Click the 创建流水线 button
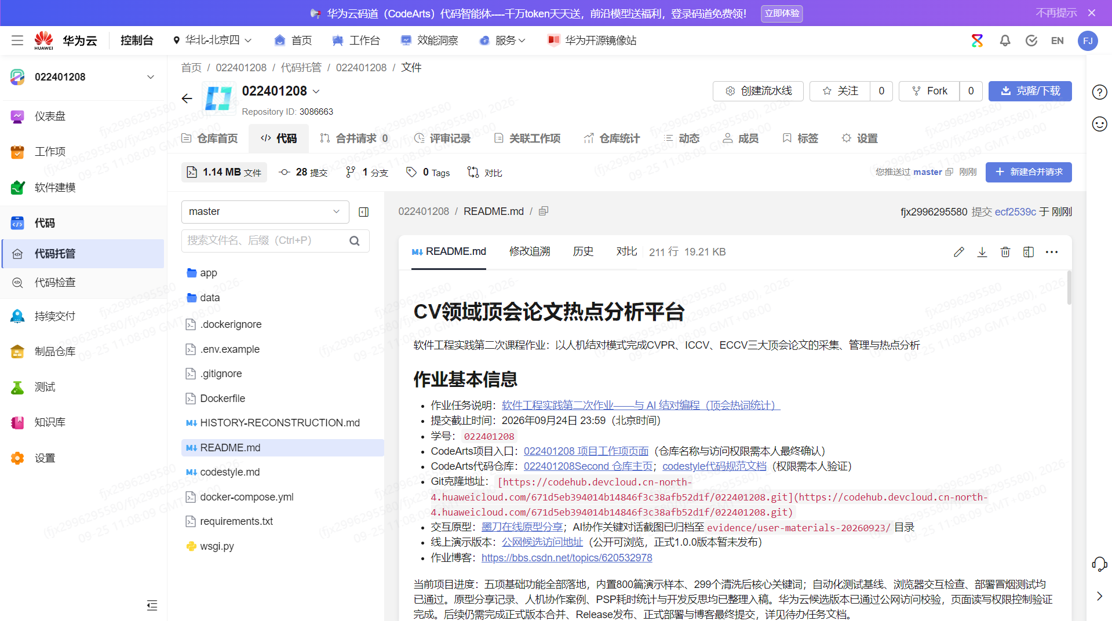 coord(758,91)
